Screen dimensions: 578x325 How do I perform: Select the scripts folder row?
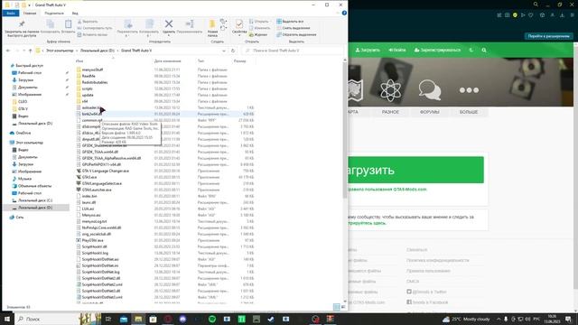point(164,88)
